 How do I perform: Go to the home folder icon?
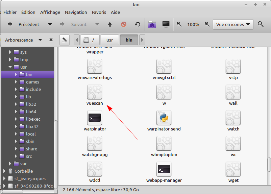click(x=152, y=24)
